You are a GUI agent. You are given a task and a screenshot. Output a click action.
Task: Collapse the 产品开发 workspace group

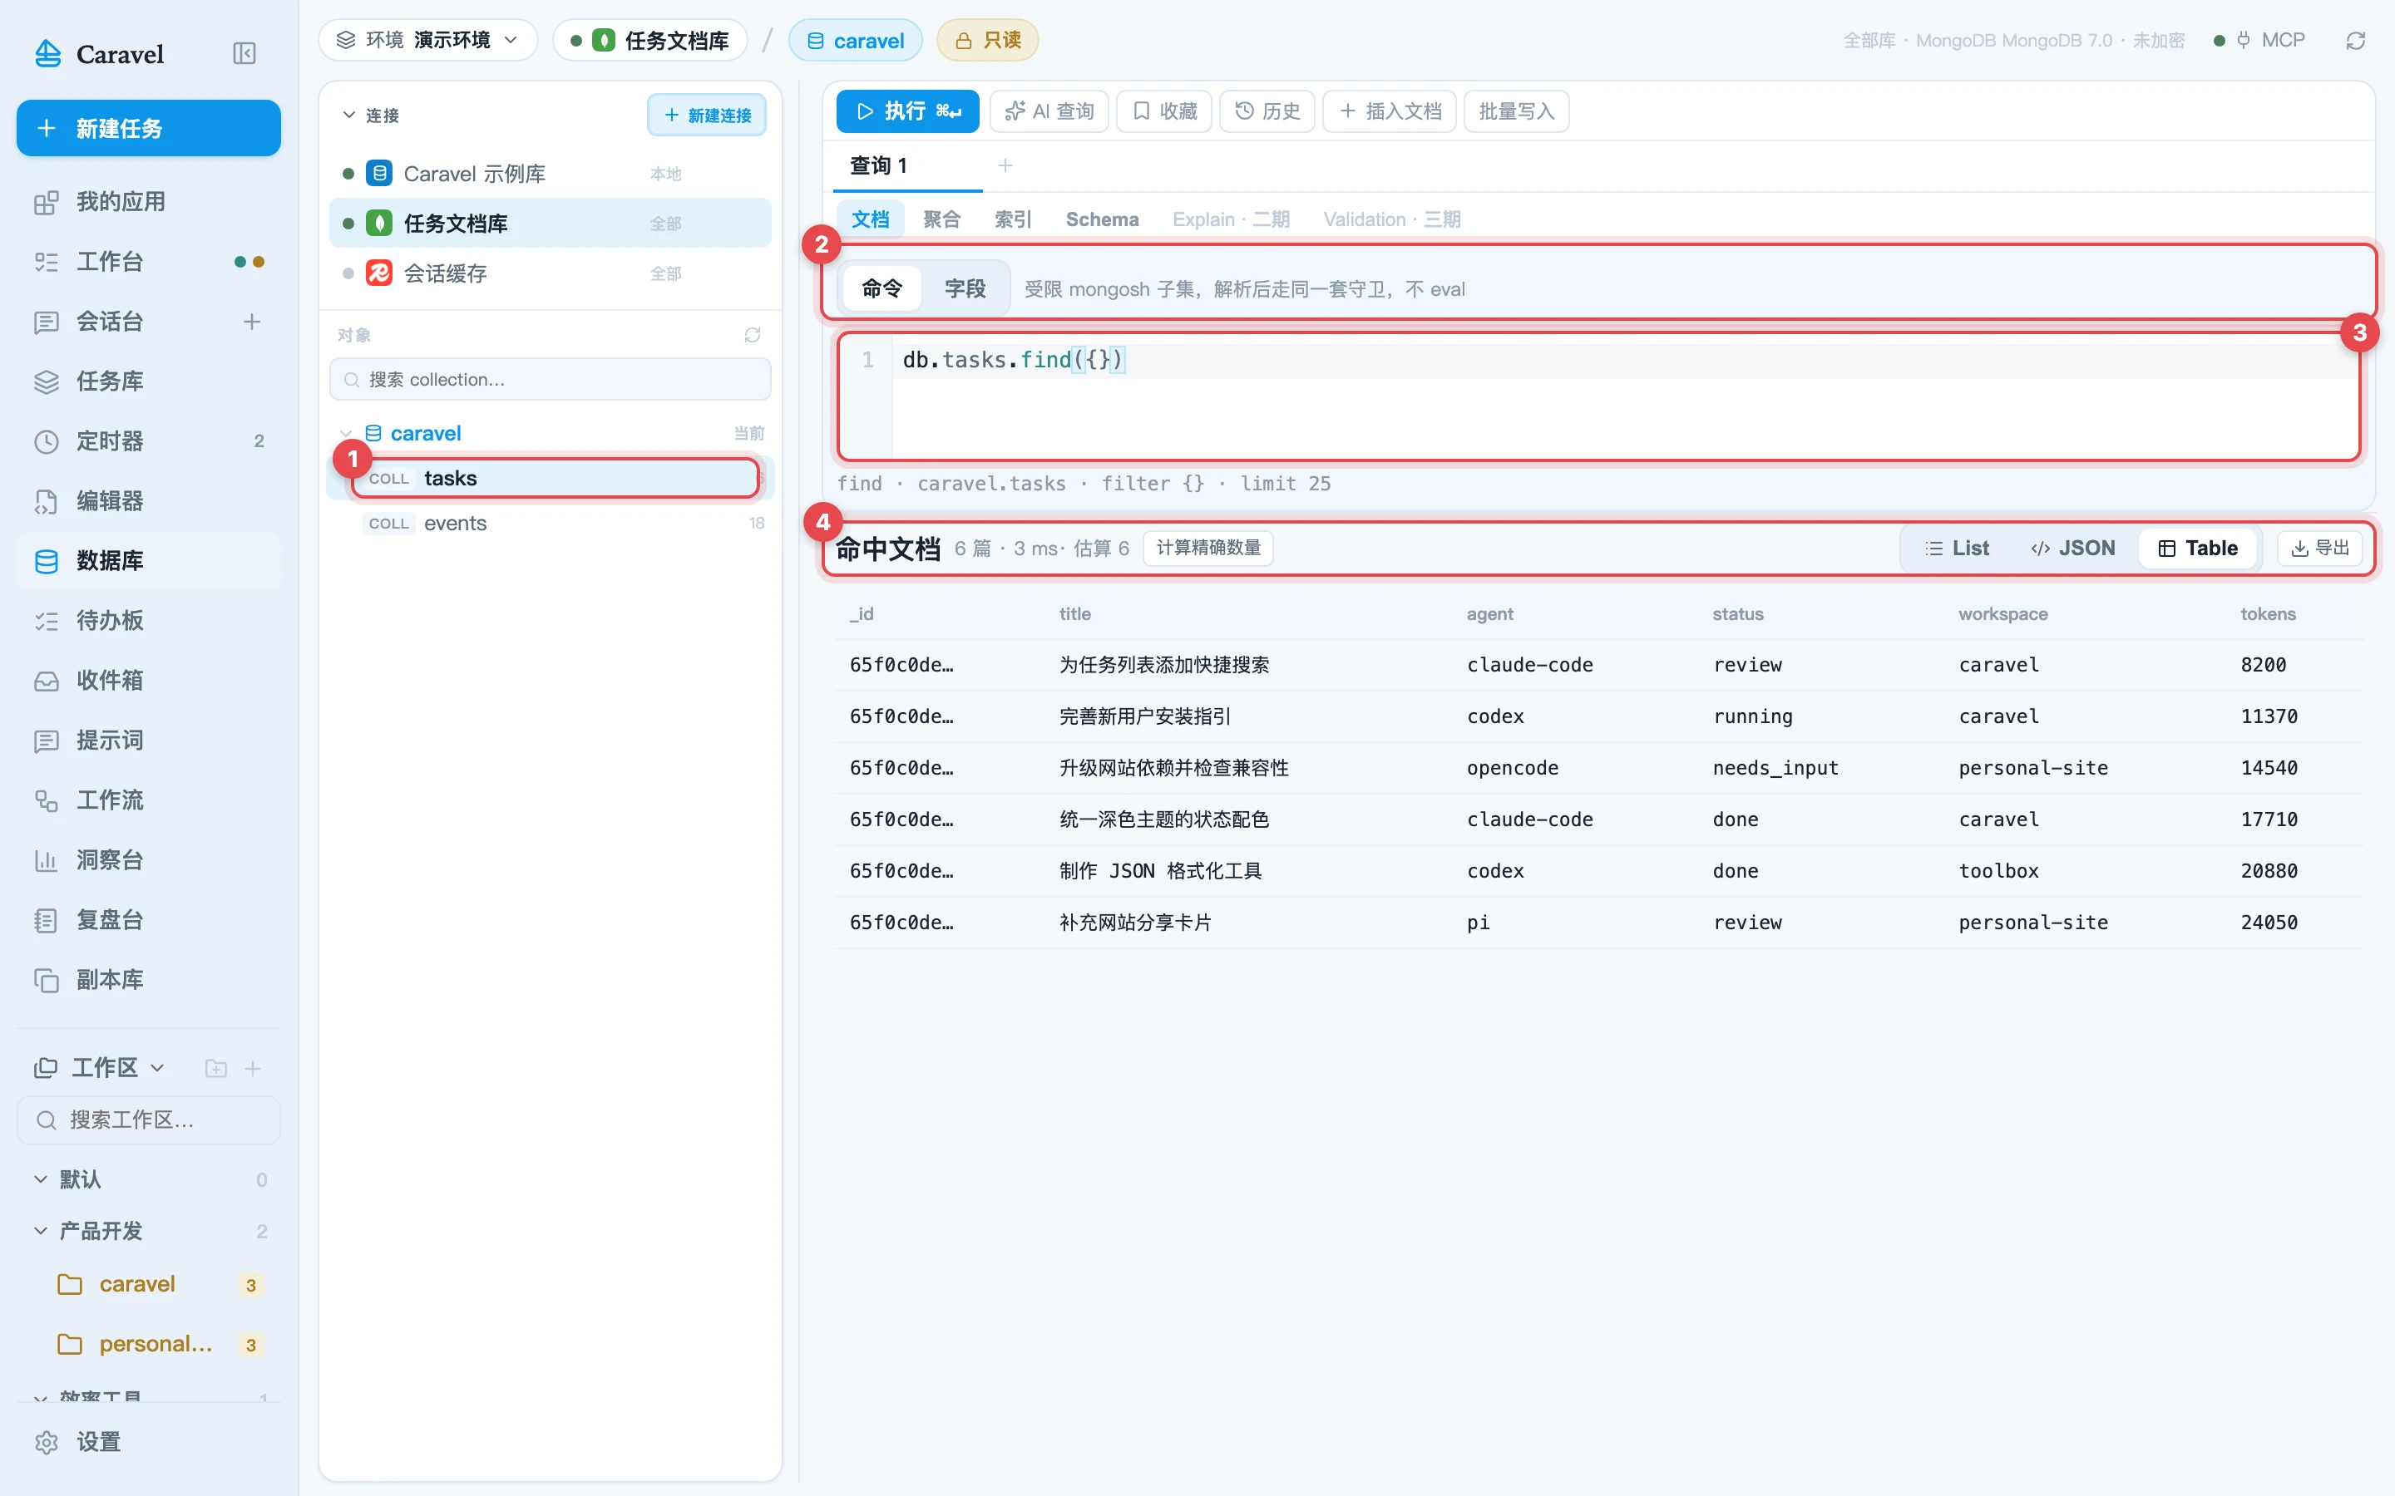41,1231
